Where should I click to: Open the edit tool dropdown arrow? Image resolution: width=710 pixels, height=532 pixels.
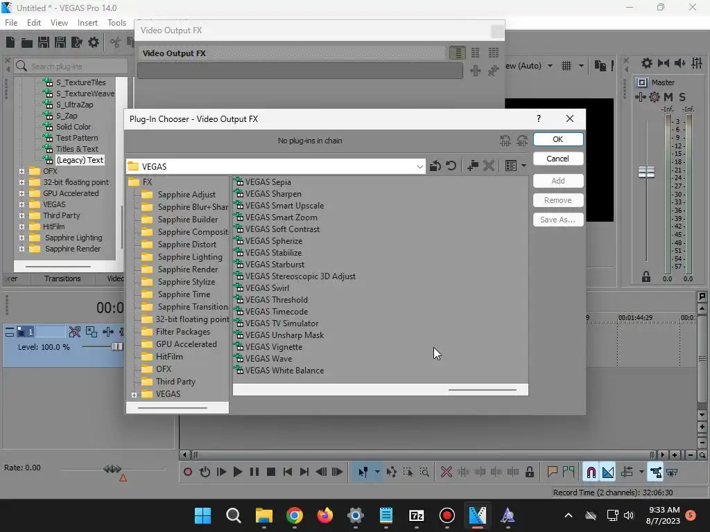point(377,472)
